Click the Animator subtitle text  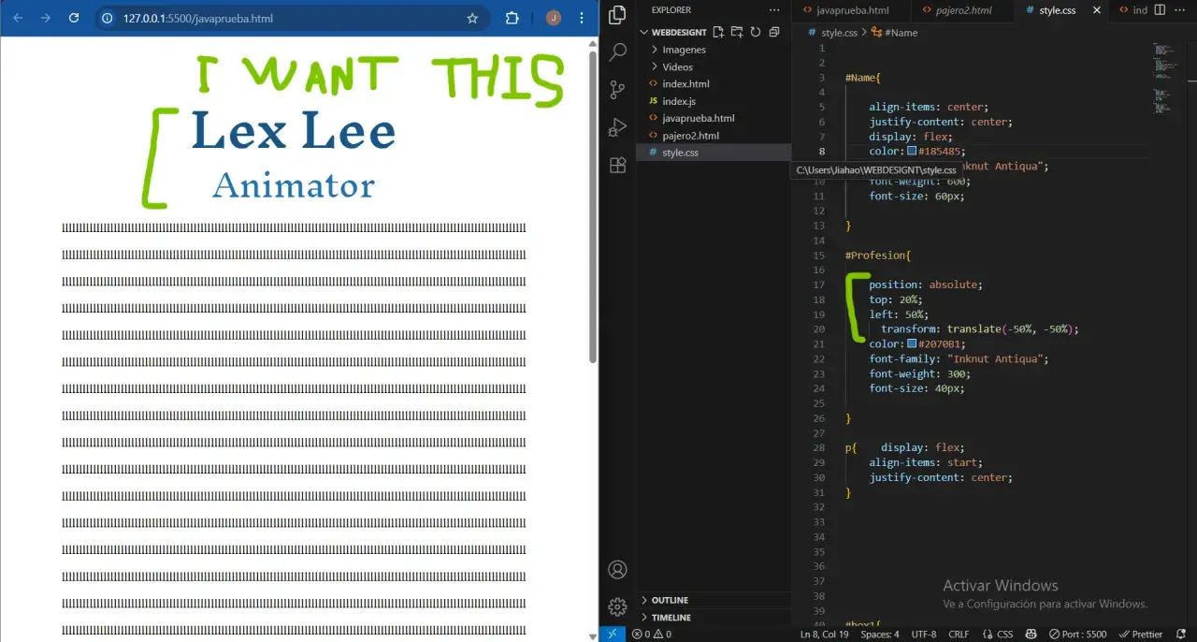294,185
